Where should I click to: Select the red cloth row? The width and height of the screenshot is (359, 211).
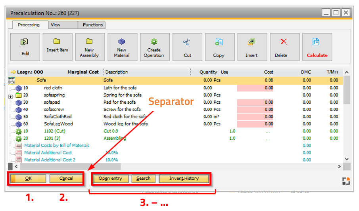pyautogui.click(x=53, y=88)
